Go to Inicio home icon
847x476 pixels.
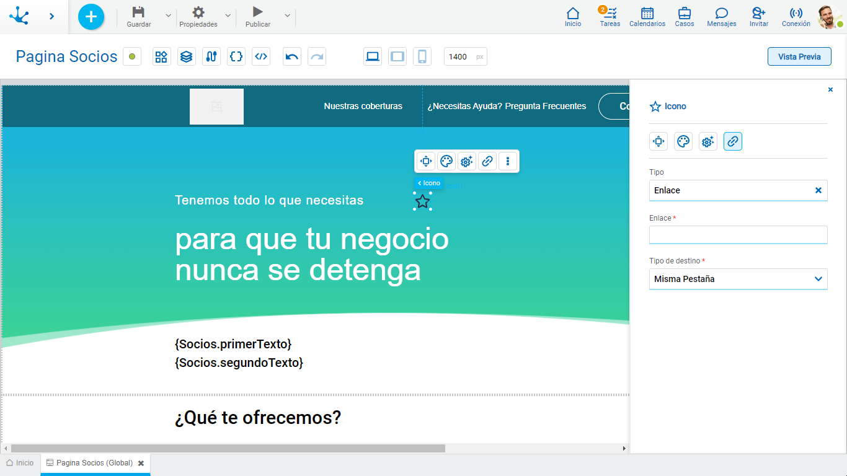[573, 17]
